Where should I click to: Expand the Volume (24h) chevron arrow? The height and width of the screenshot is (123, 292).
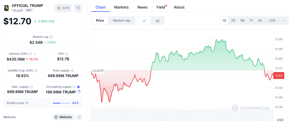pos(35,54)
